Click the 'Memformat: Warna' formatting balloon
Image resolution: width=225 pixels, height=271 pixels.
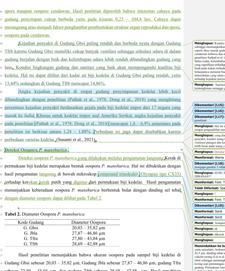click(209, 157)
